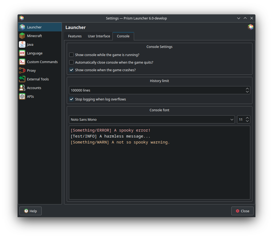
Task: Click the Custom Commands terminal icon
Action: 22,62
